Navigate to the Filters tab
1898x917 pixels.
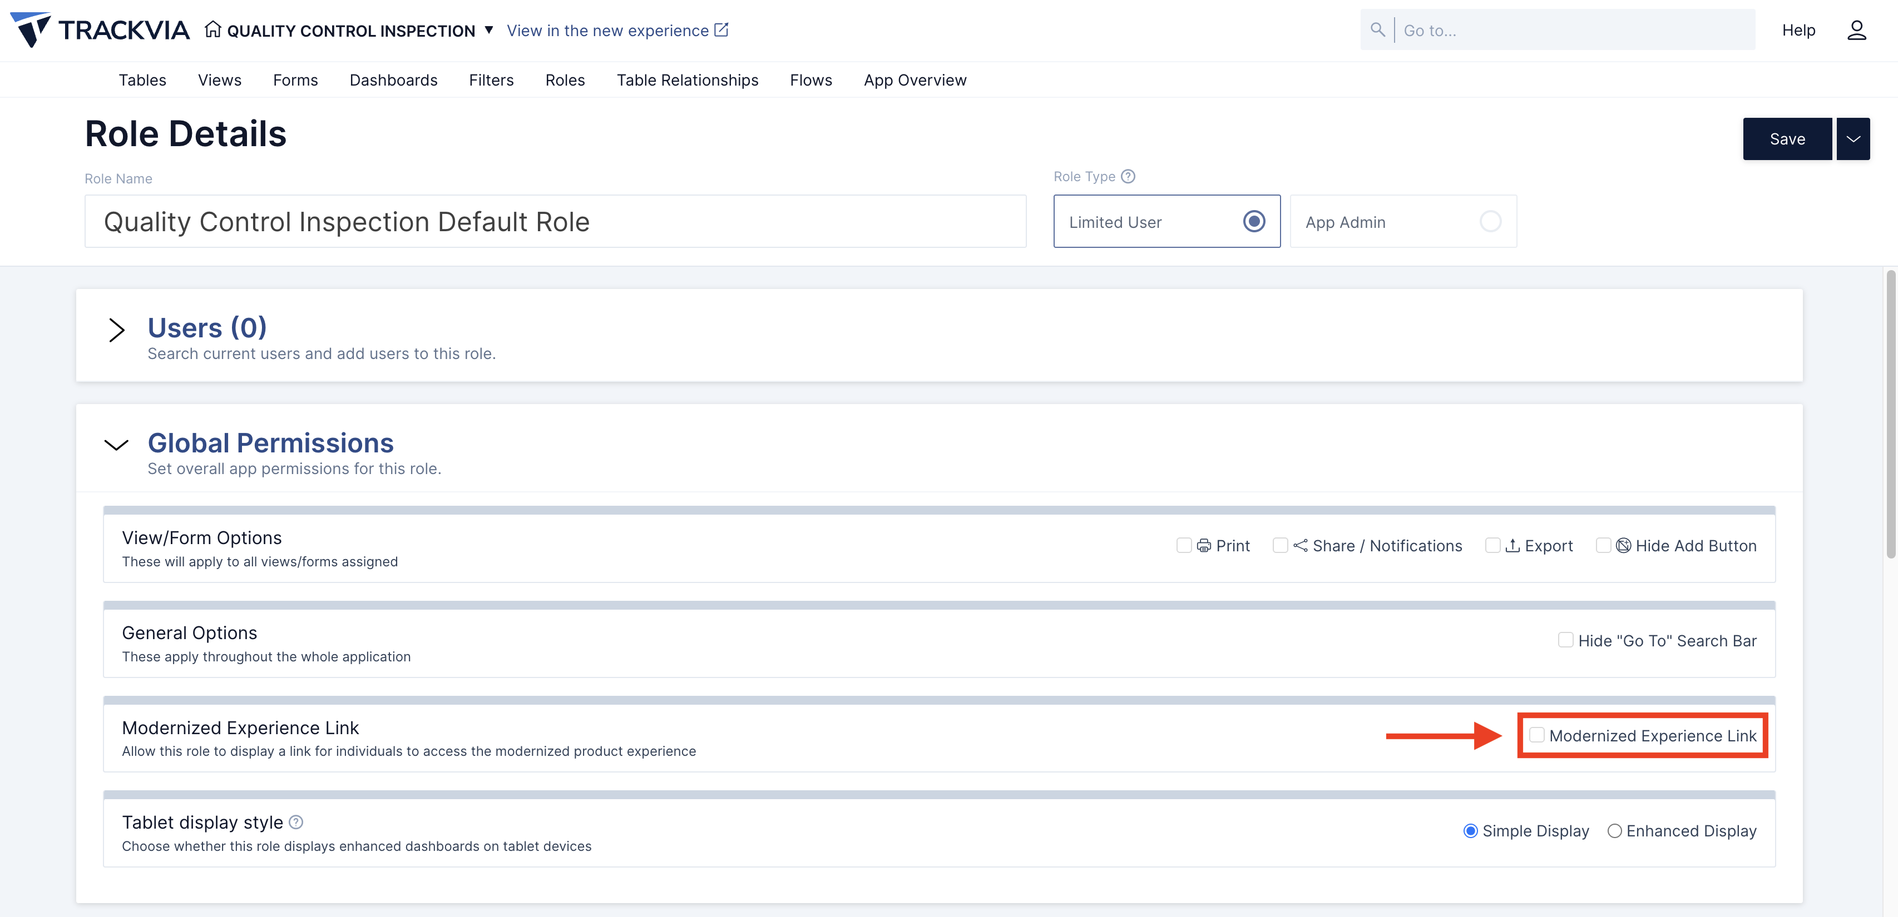(491, 80)
